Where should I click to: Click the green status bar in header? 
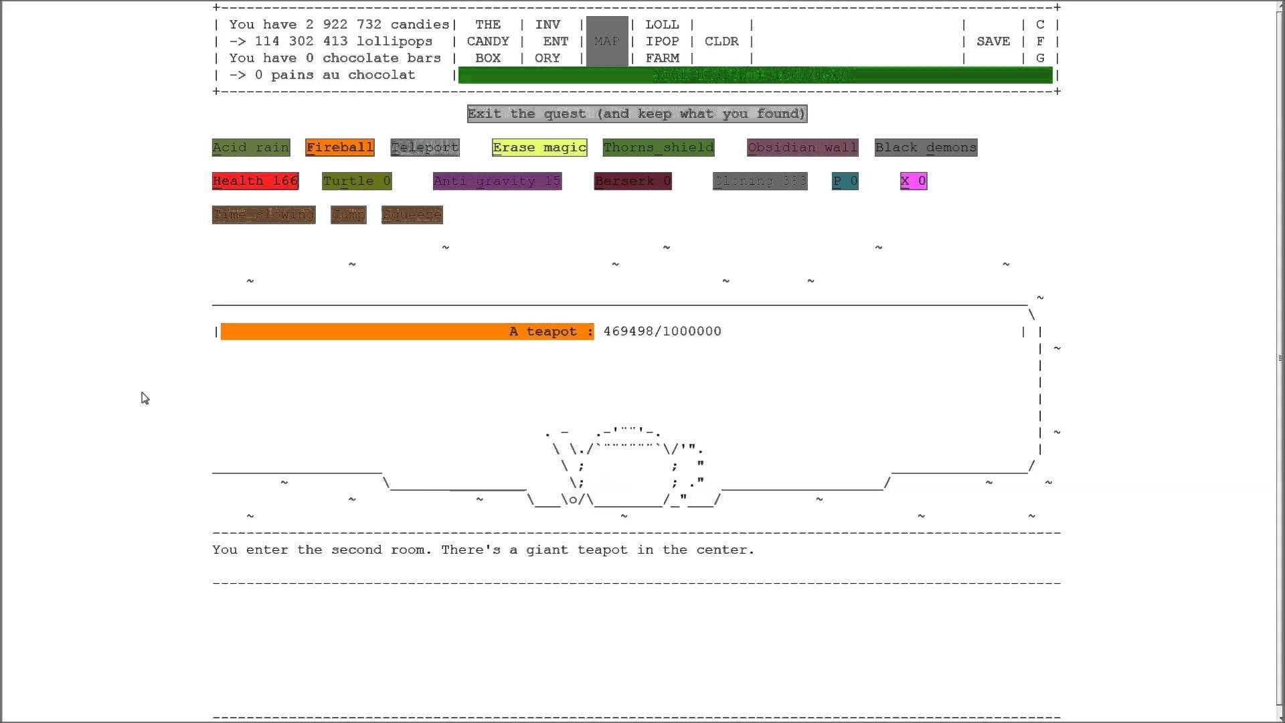[x=755, y=75]
